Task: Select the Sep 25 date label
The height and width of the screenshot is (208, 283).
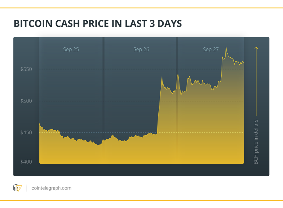Action: click(71, 49)
